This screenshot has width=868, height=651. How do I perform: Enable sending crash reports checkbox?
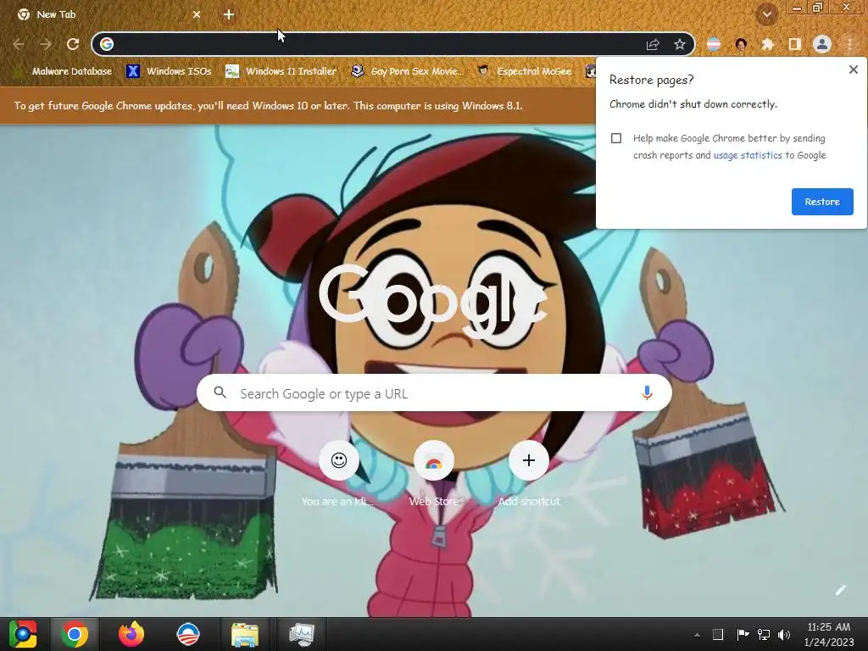pos(616,138)
